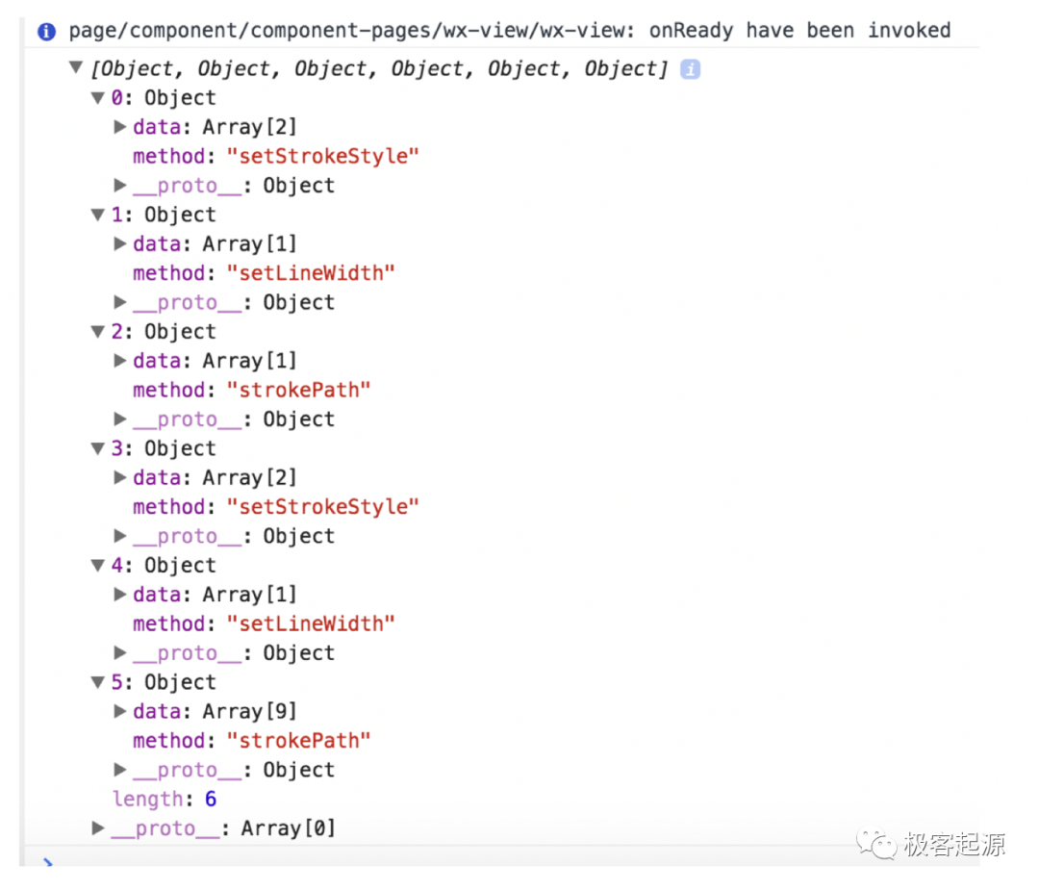Collapse the top-level Object array
This screenshot has width=1039, height=890.
[x=76, y=67]
